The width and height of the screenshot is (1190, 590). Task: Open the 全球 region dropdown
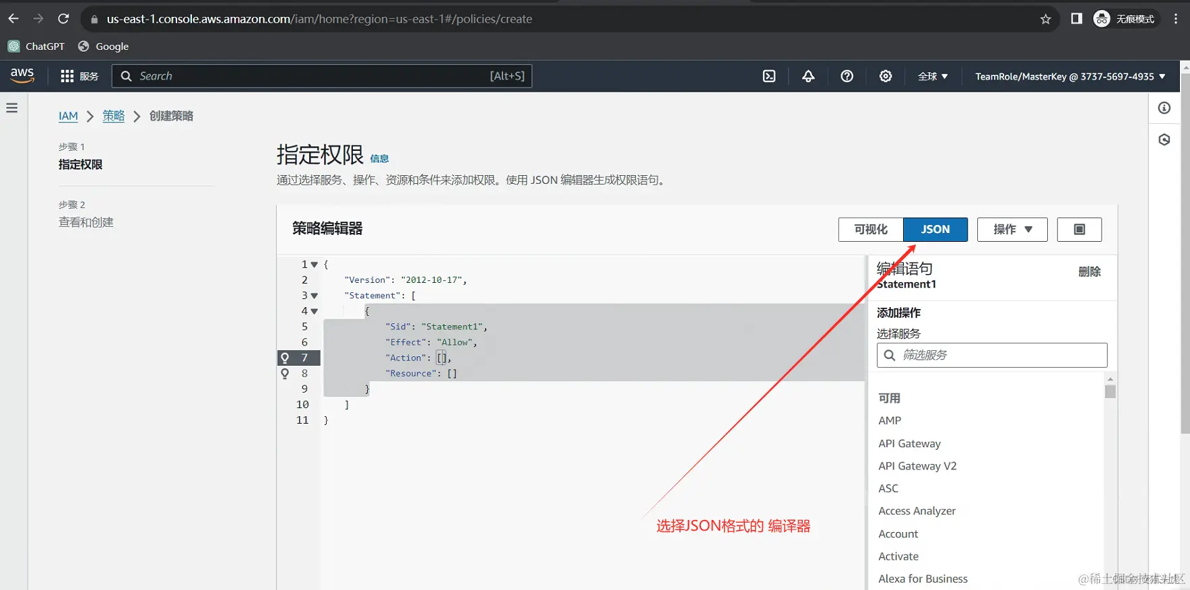(933, 76)
